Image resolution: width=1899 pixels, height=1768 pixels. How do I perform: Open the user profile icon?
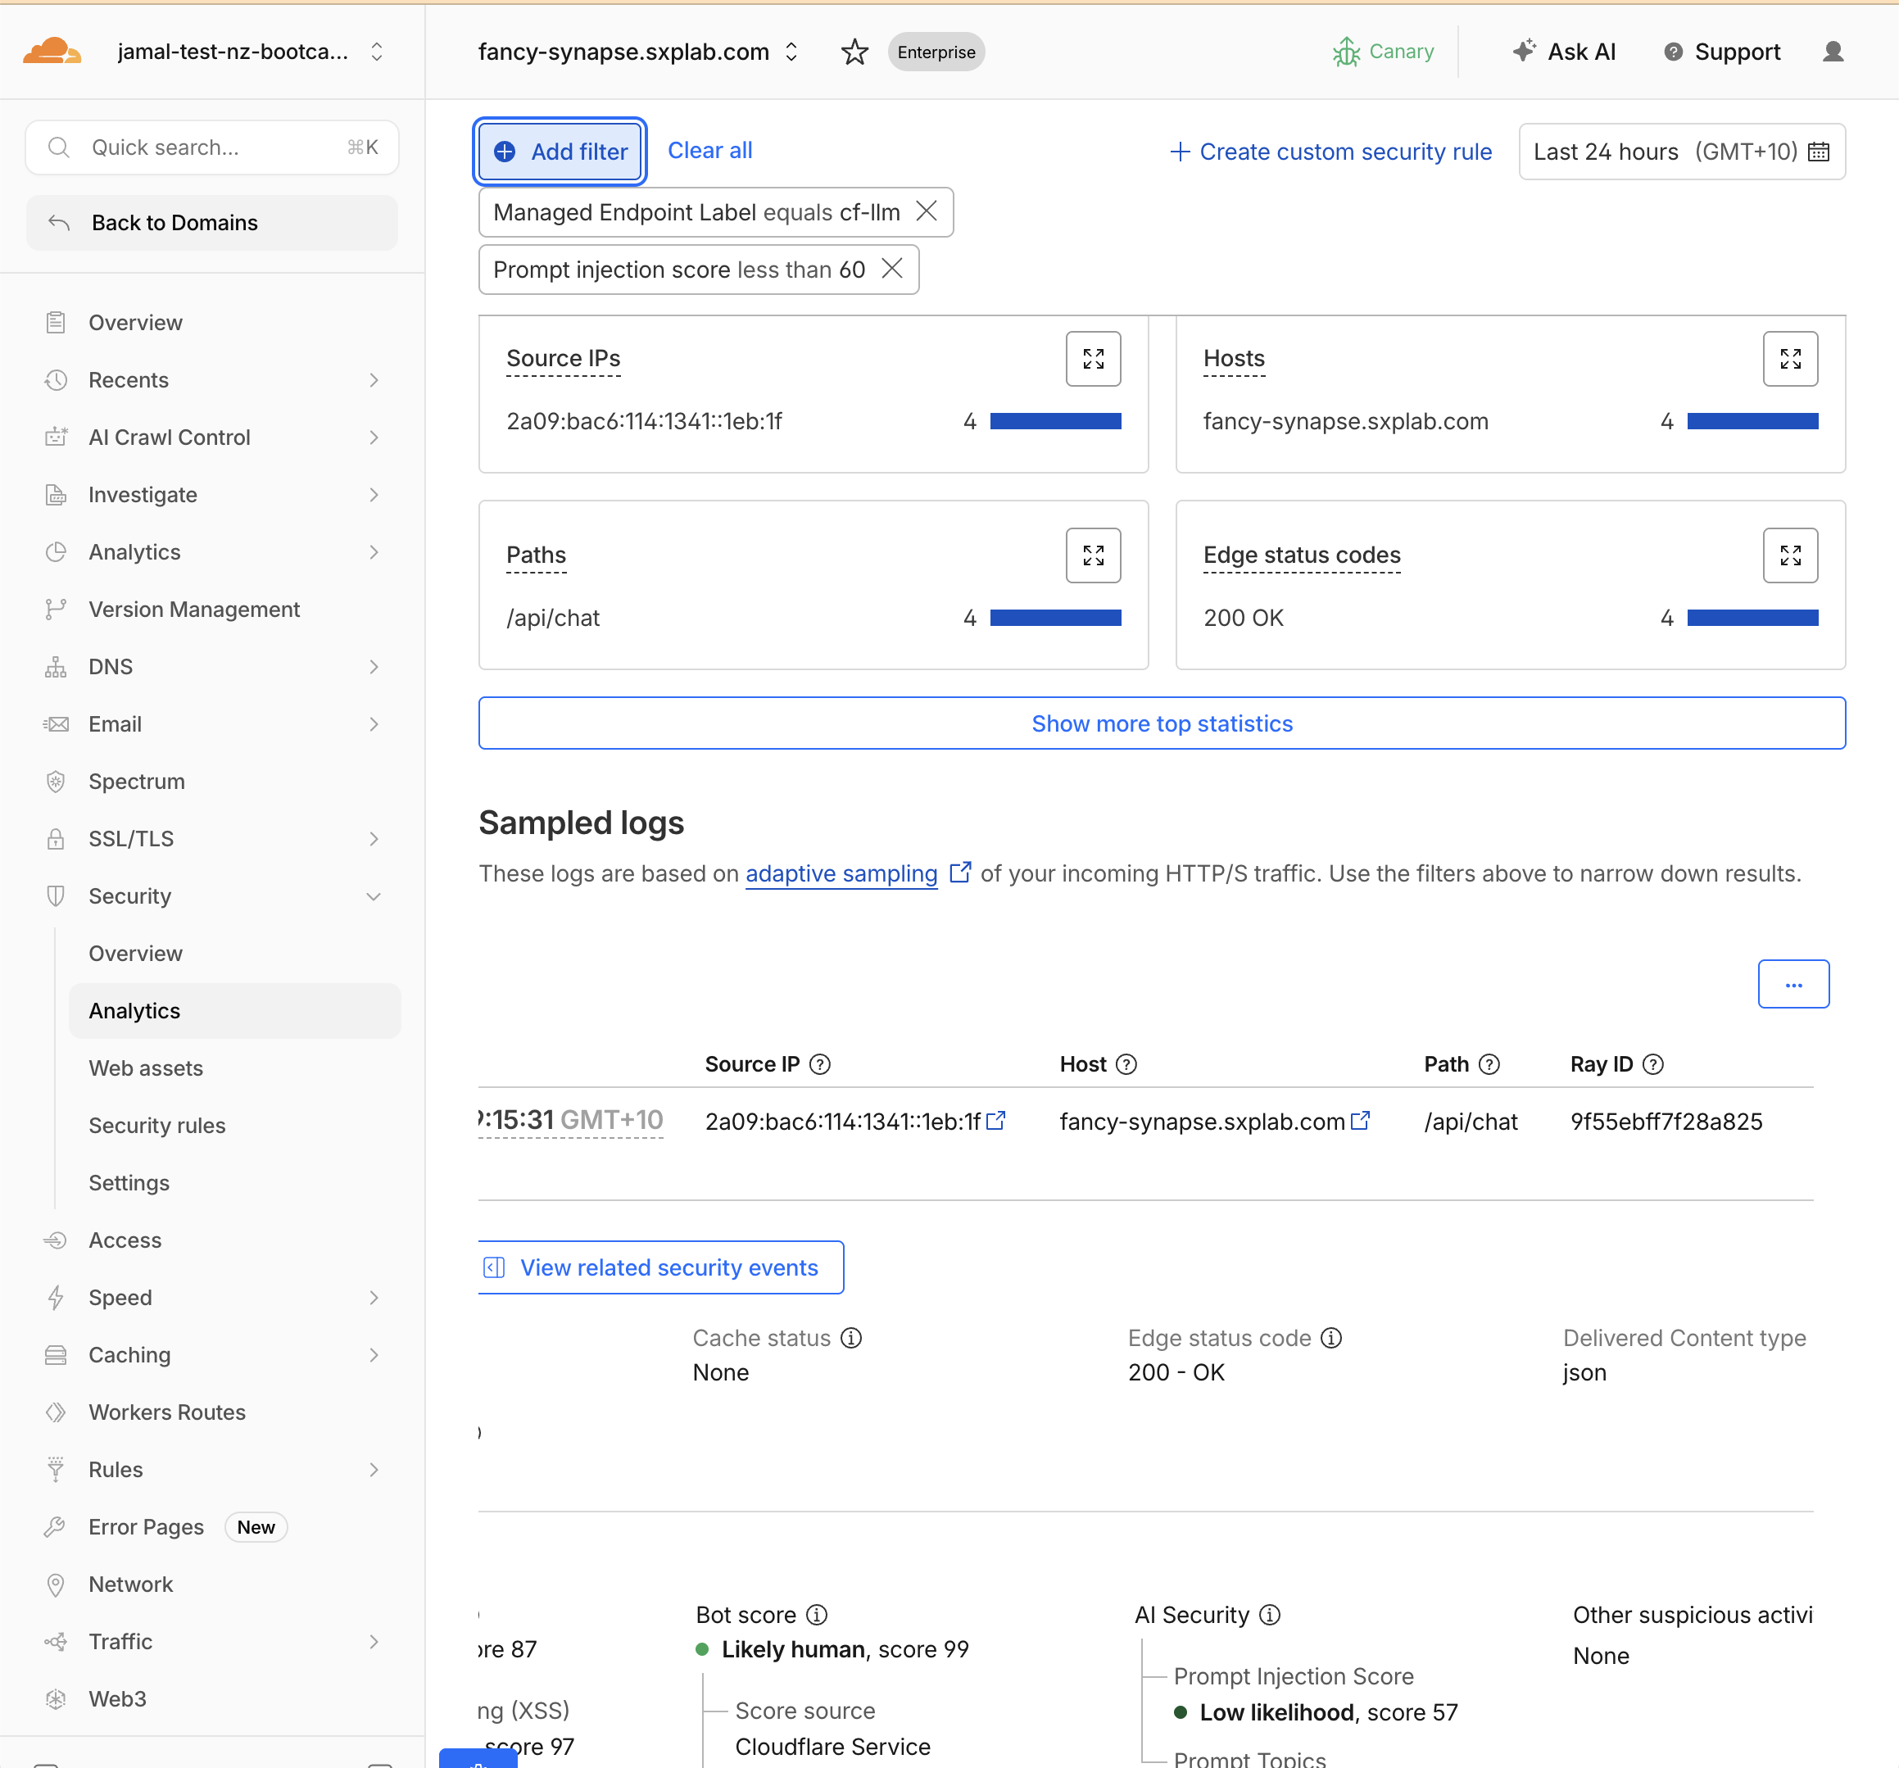coord(1832,52)
